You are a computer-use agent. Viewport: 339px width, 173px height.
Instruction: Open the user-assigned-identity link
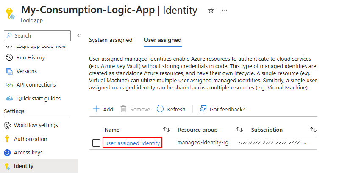pos(132,143)
